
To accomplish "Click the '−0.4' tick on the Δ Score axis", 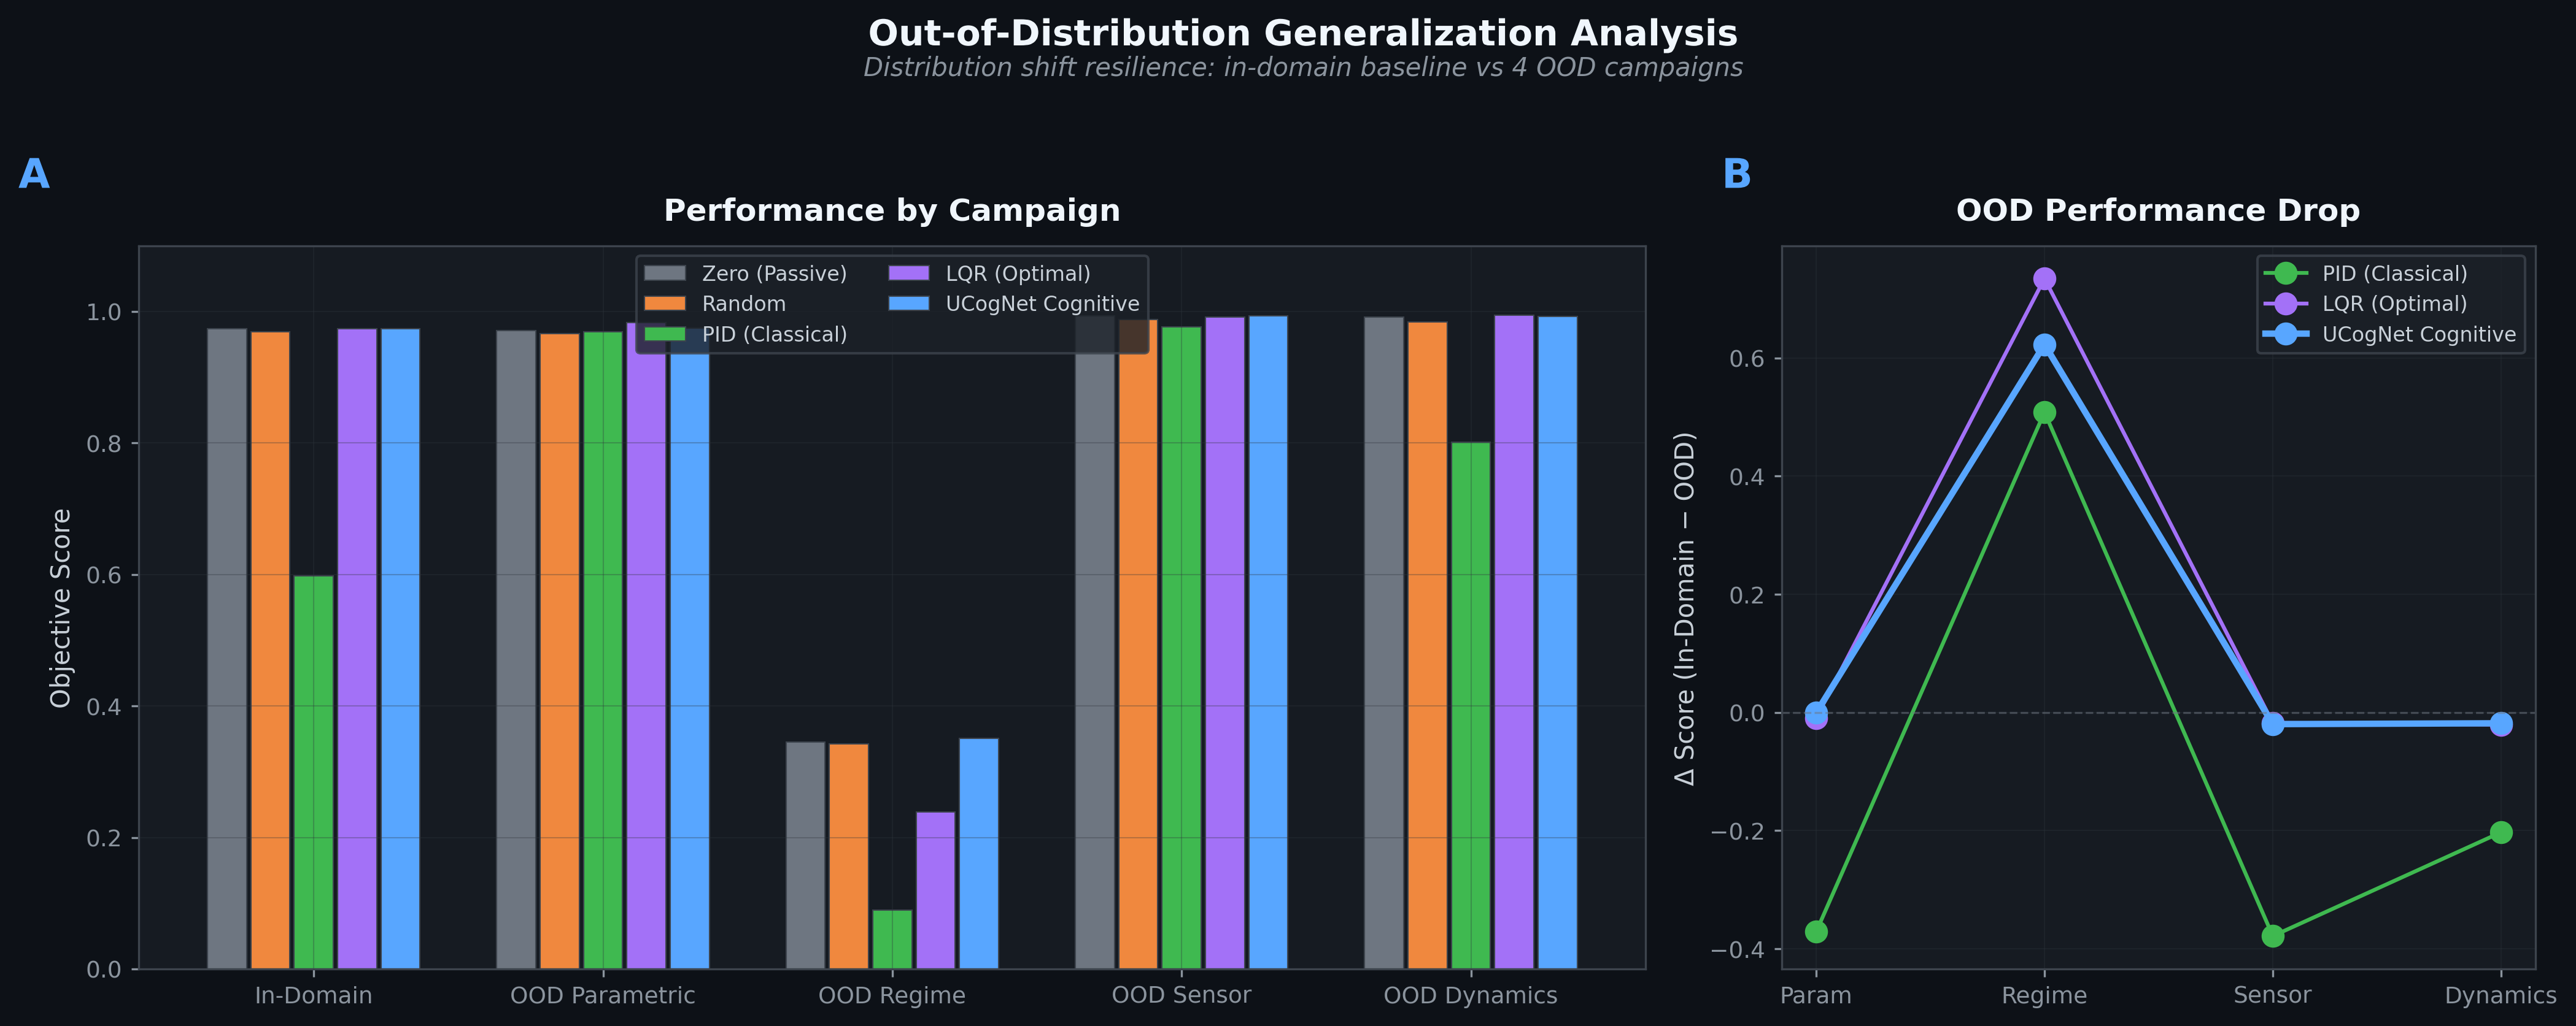I will (1738, 949).
